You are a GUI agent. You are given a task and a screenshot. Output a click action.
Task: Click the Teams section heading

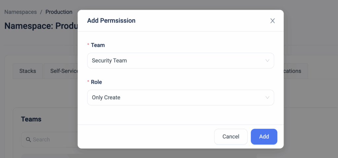[x=31, y=119]
